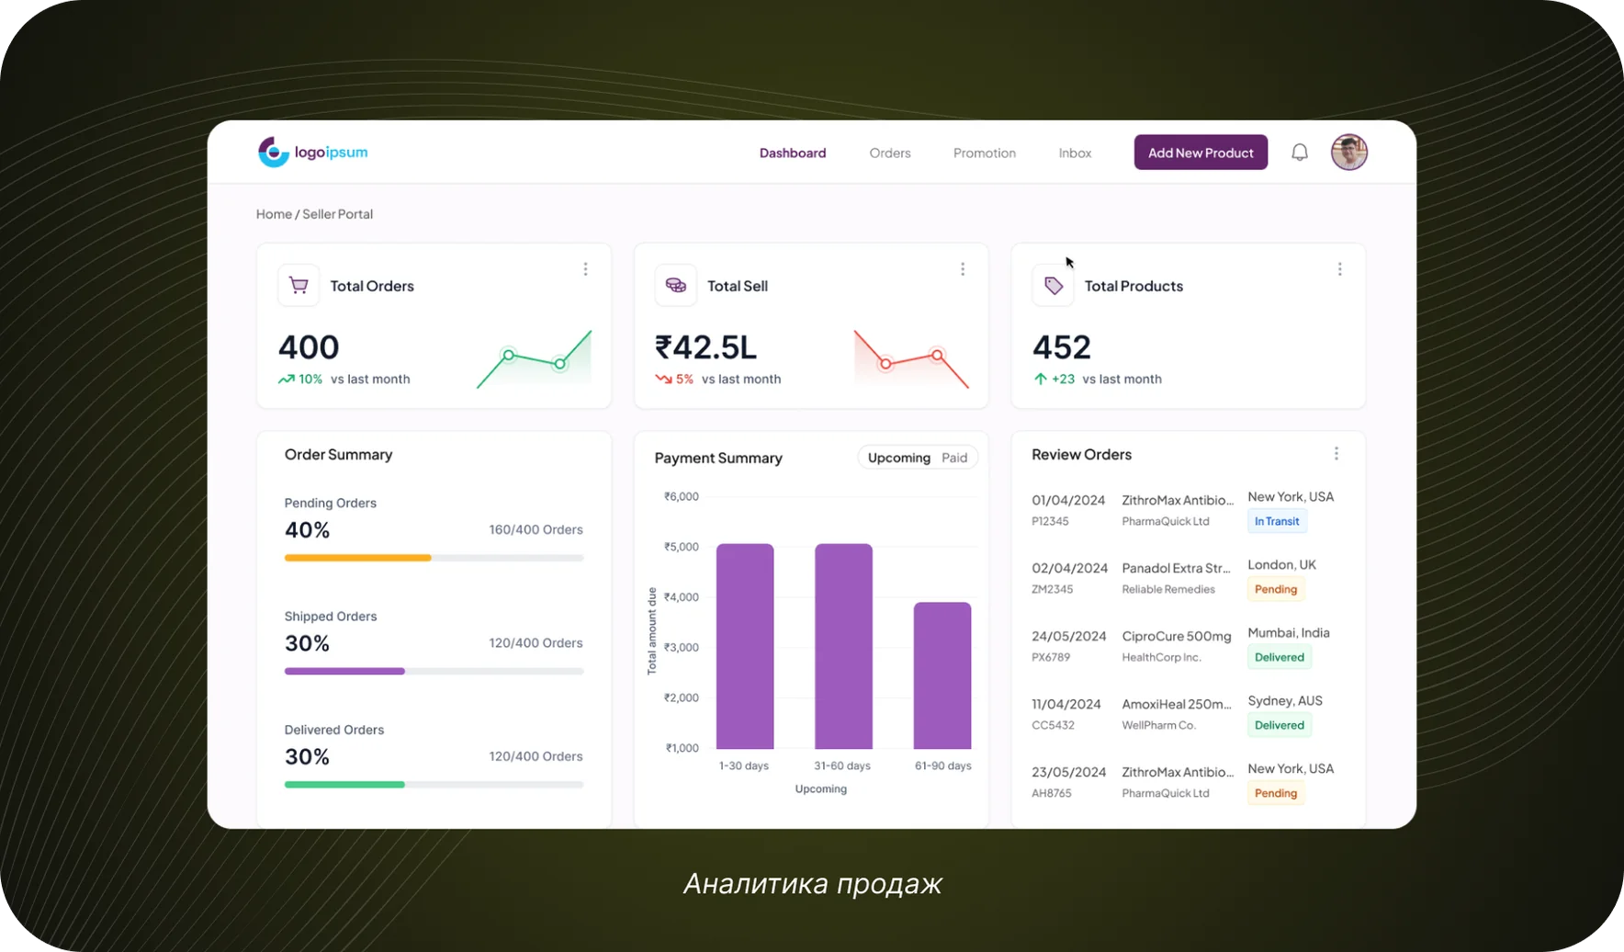Click the Add New Product button
The width and height of the screenshot is (1624, 952).
(x=1201, y=153)
